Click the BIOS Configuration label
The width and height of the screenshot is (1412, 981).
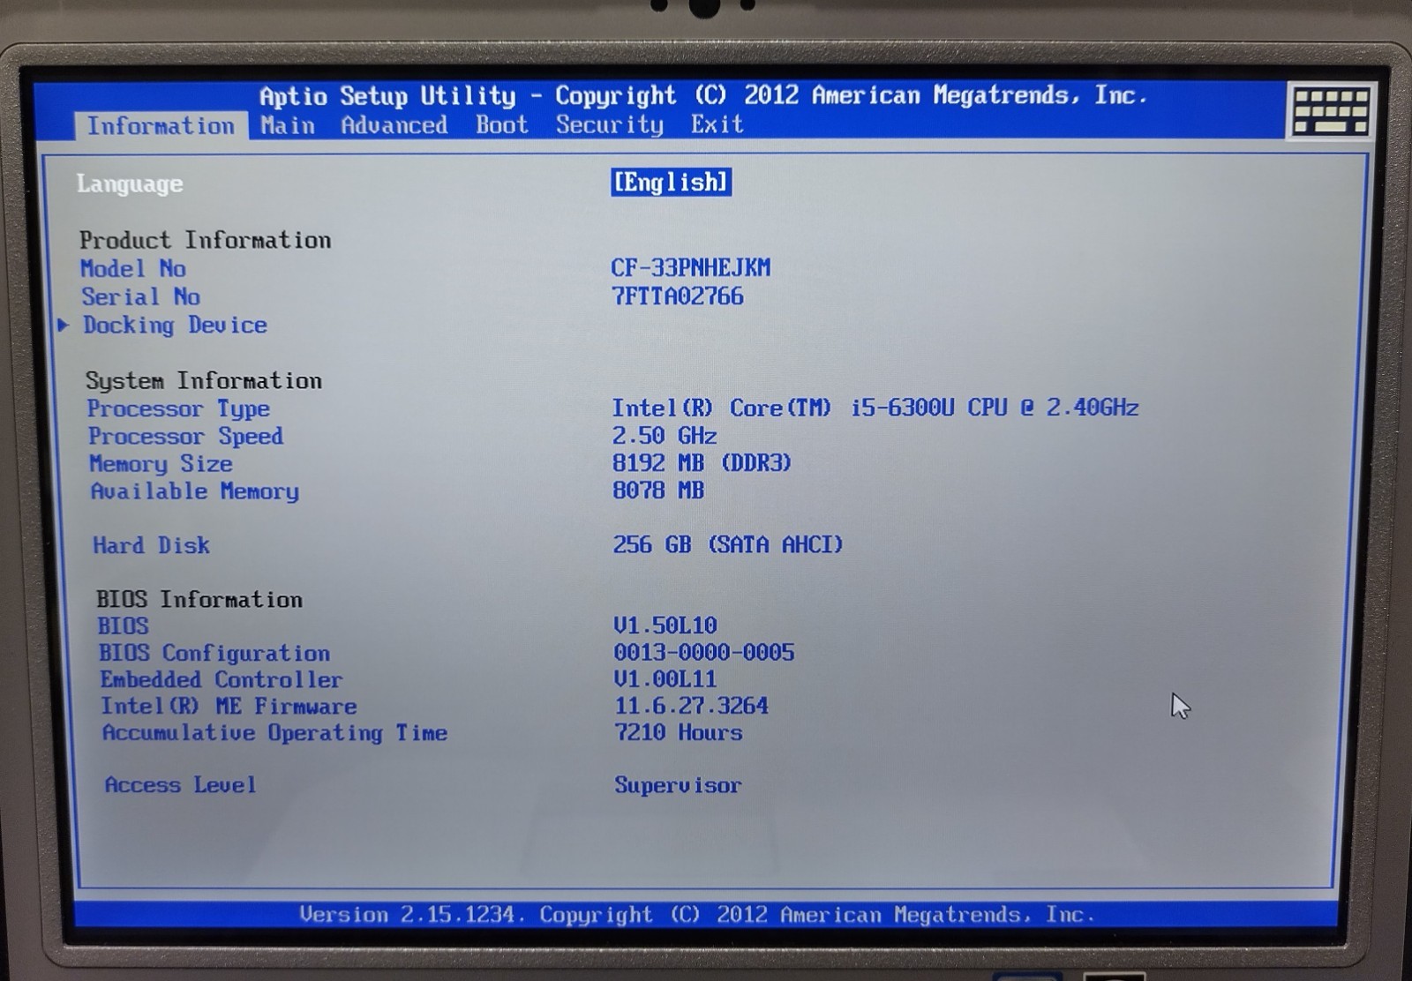214,653
